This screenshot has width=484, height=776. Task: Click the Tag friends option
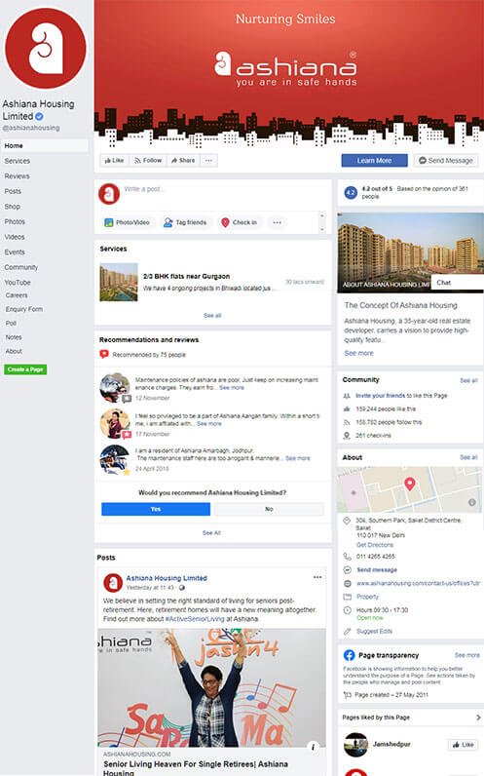pos(185,222)
